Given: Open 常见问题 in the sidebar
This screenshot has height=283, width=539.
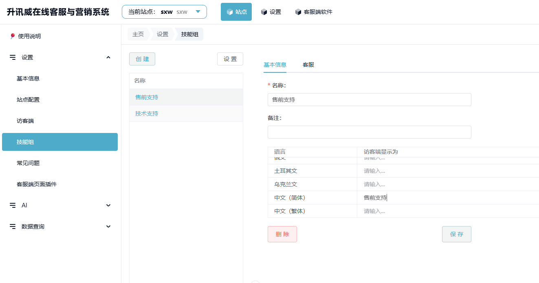Looking at the screenshot, I should (x=28, y=163).
